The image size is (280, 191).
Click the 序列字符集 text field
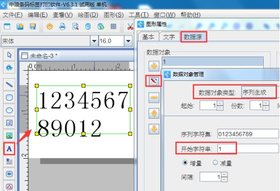click(x=248, y=134)
